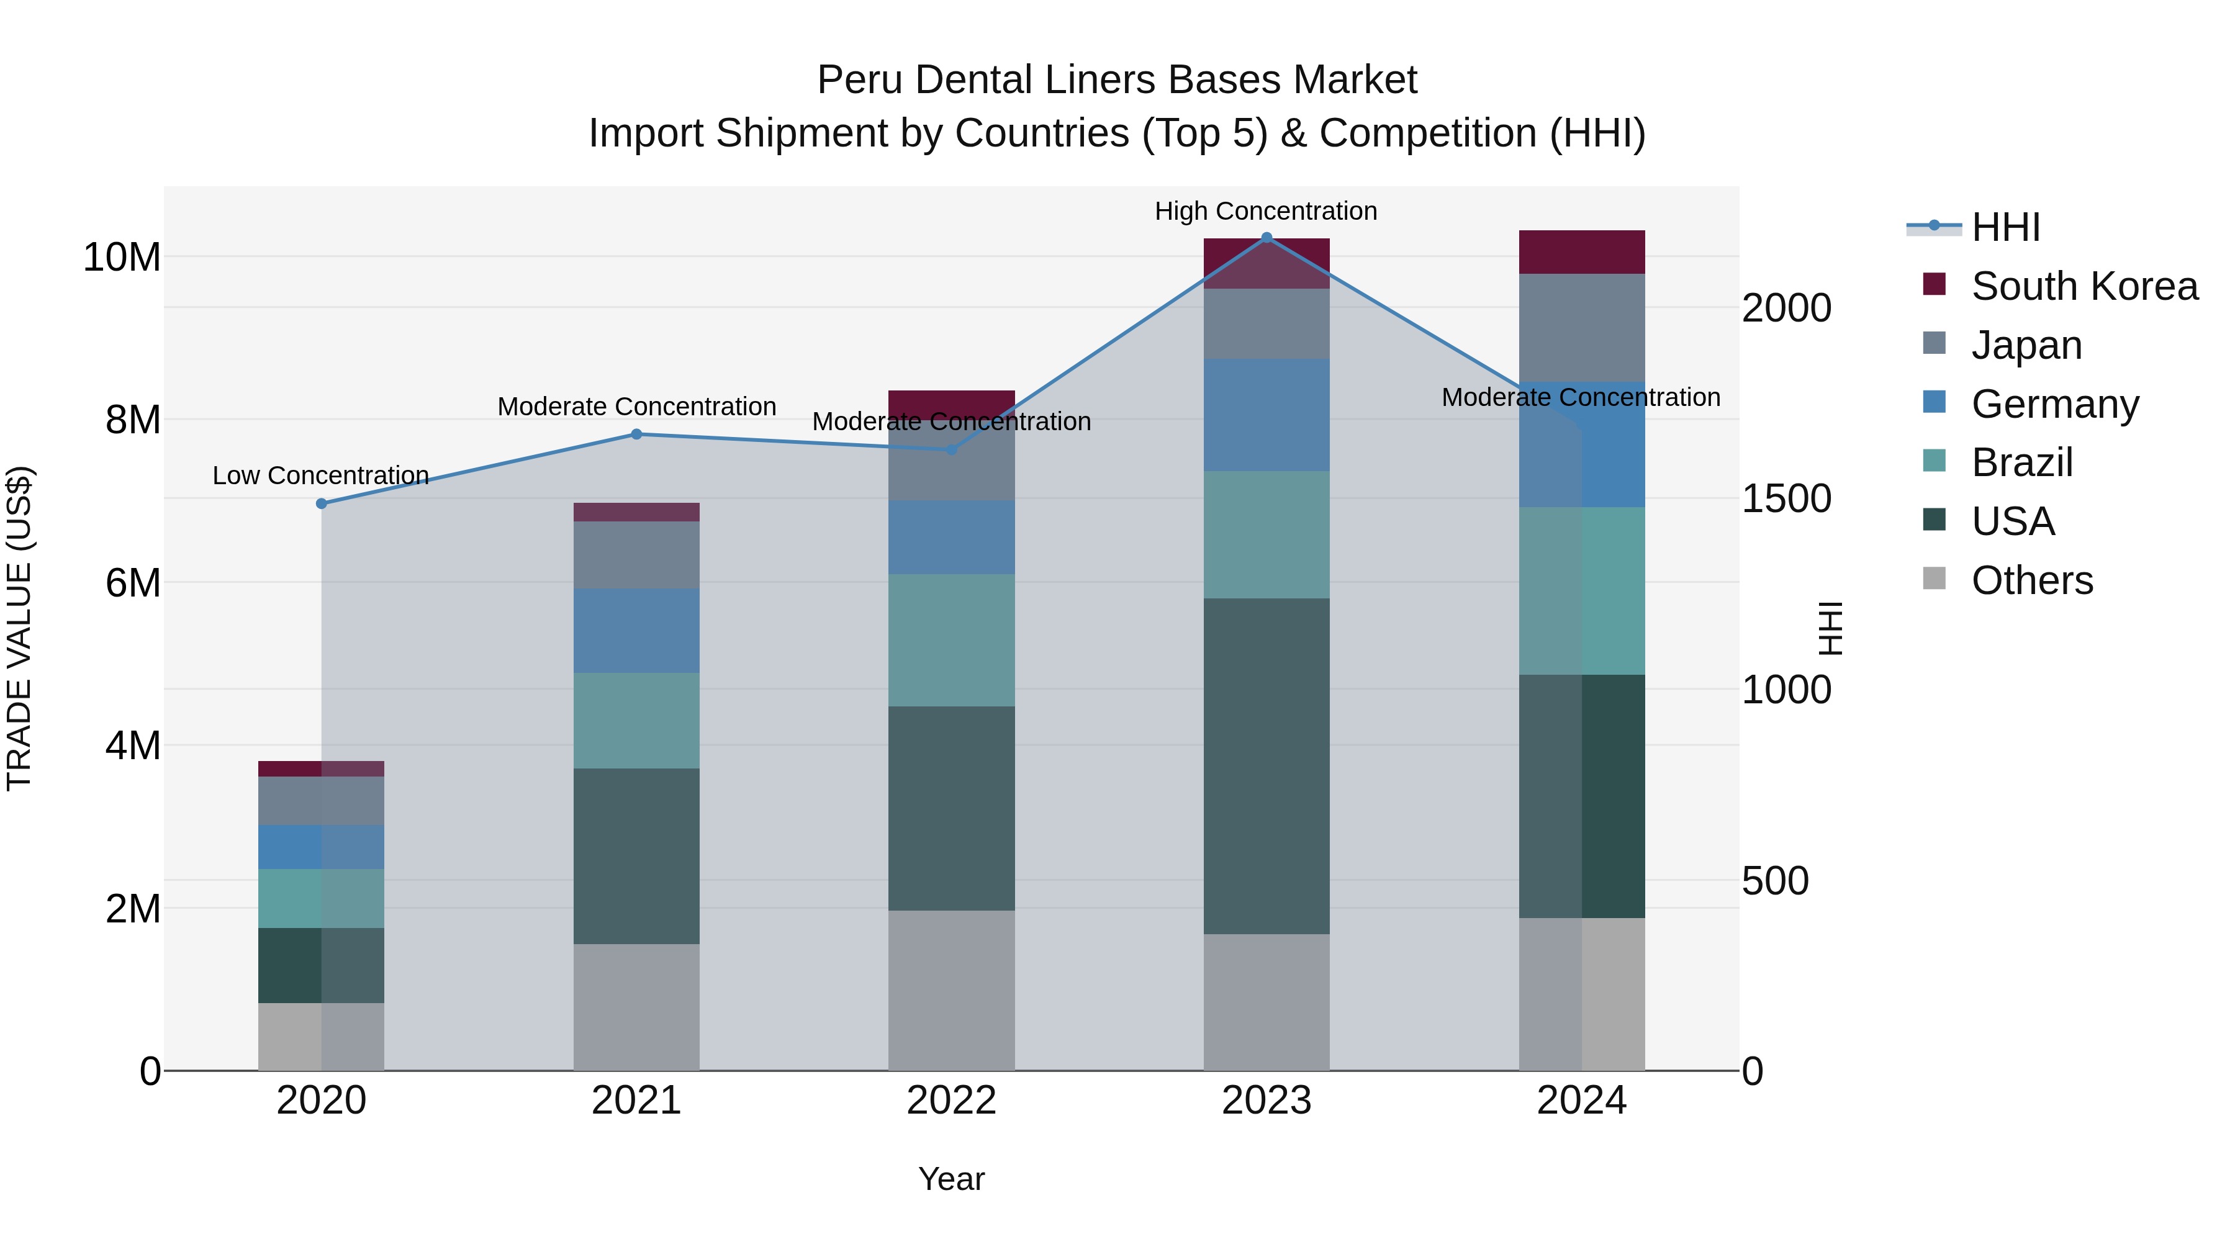Click 'Moderate Concentration' label above 2024
The image size is (2235, 1257).
point(1581,397)
